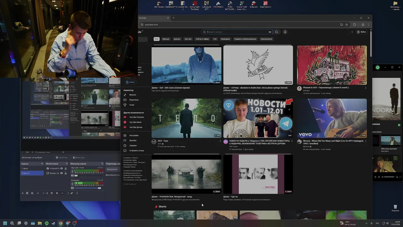Adjust the microphone volume slider in OBS
The width and height of the screenshot is (403, 227).
point(88,188)
